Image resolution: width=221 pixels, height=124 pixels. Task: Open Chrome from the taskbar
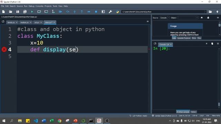[x=59, y=121]
